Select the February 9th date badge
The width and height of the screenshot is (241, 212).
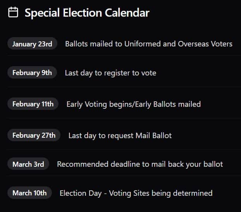pos(32,73)
